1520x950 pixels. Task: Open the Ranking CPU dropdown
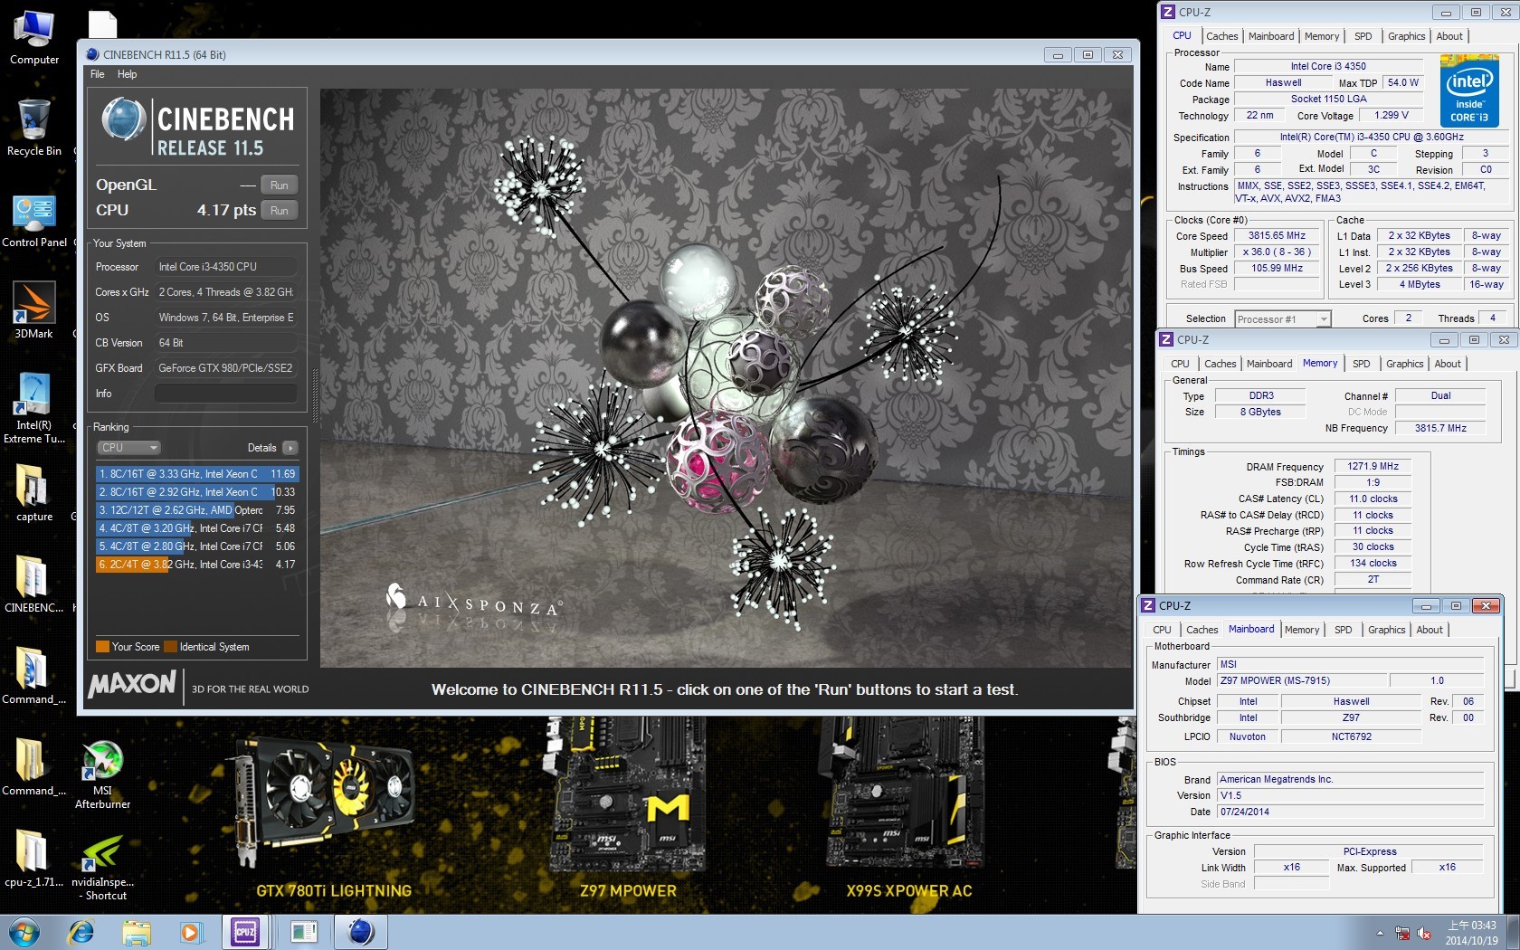pyautogui.click(x=128, y=448)
